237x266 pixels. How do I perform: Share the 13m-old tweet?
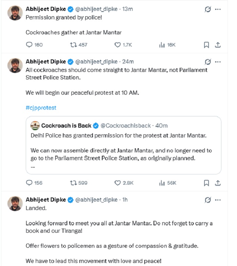click(218, 45)
